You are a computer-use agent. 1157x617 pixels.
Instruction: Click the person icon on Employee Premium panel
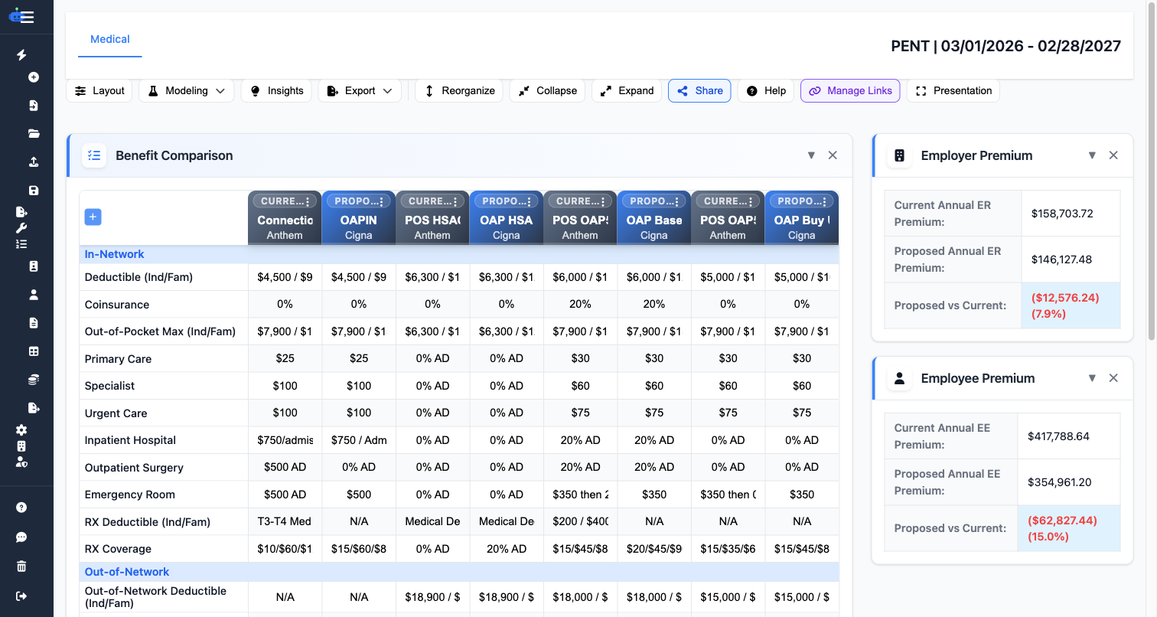click(899, 377)
